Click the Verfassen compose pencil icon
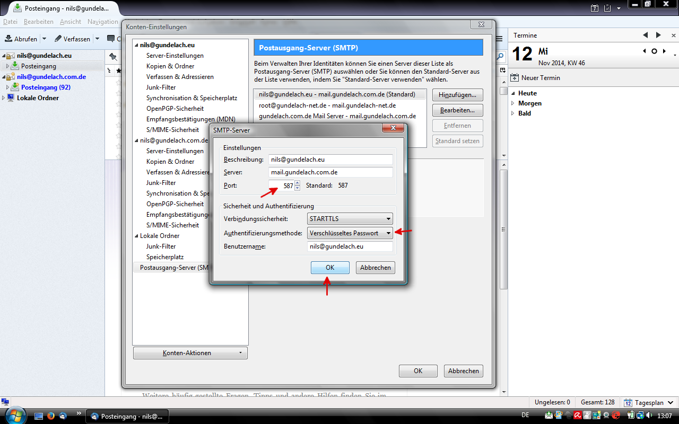Viewport: 679px width, 424px height. tap(58, 39)
